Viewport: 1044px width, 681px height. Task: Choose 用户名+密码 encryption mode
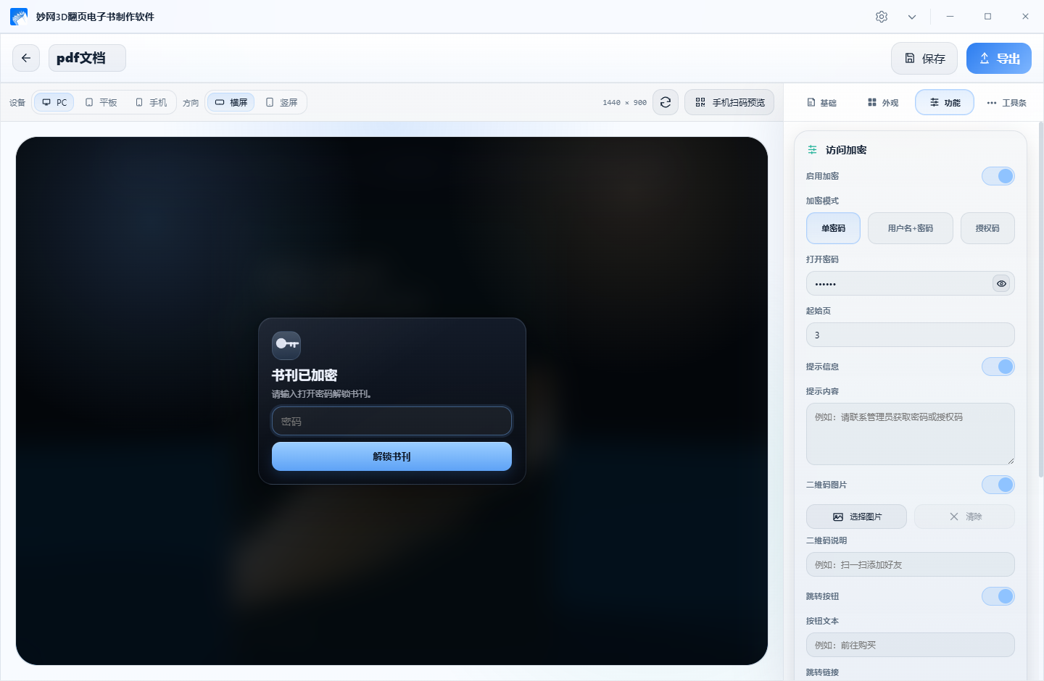coord(911,228)
